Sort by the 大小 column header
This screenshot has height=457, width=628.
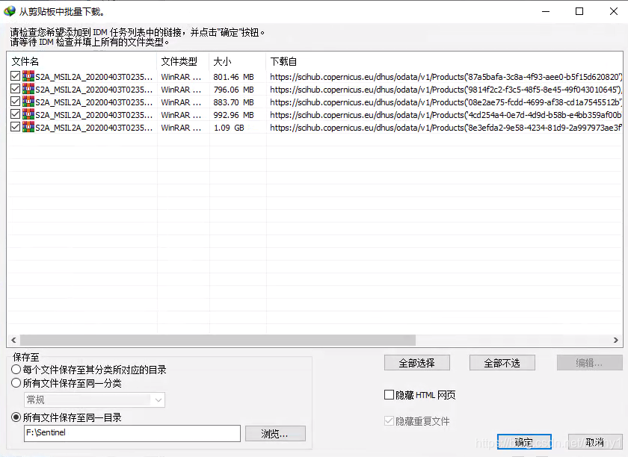click(238, 61)
